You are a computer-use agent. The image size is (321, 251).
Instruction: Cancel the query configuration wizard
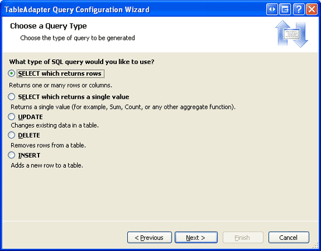coord(289,238)
